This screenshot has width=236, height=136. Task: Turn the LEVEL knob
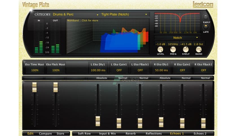point(160,49)
